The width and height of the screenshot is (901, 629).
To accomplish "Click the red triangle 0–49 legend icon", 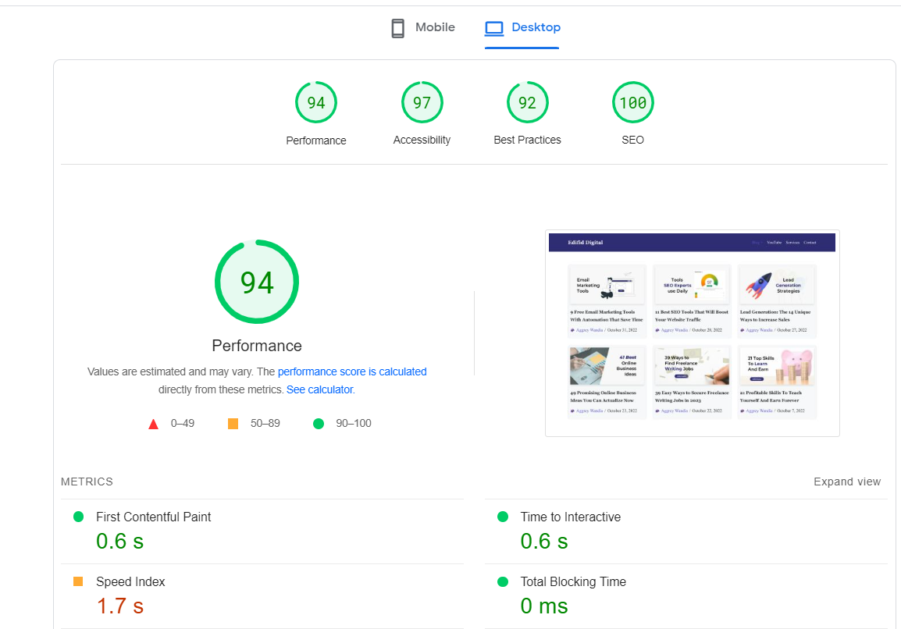I will coord(154,424).
